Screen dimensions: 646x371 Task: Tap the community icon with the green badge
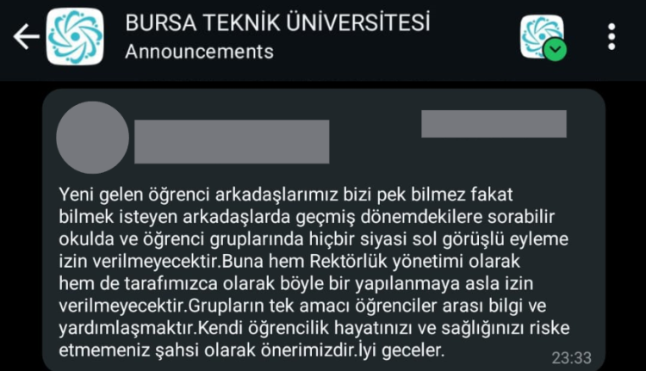pyautogui.click(x=542, y=37)
